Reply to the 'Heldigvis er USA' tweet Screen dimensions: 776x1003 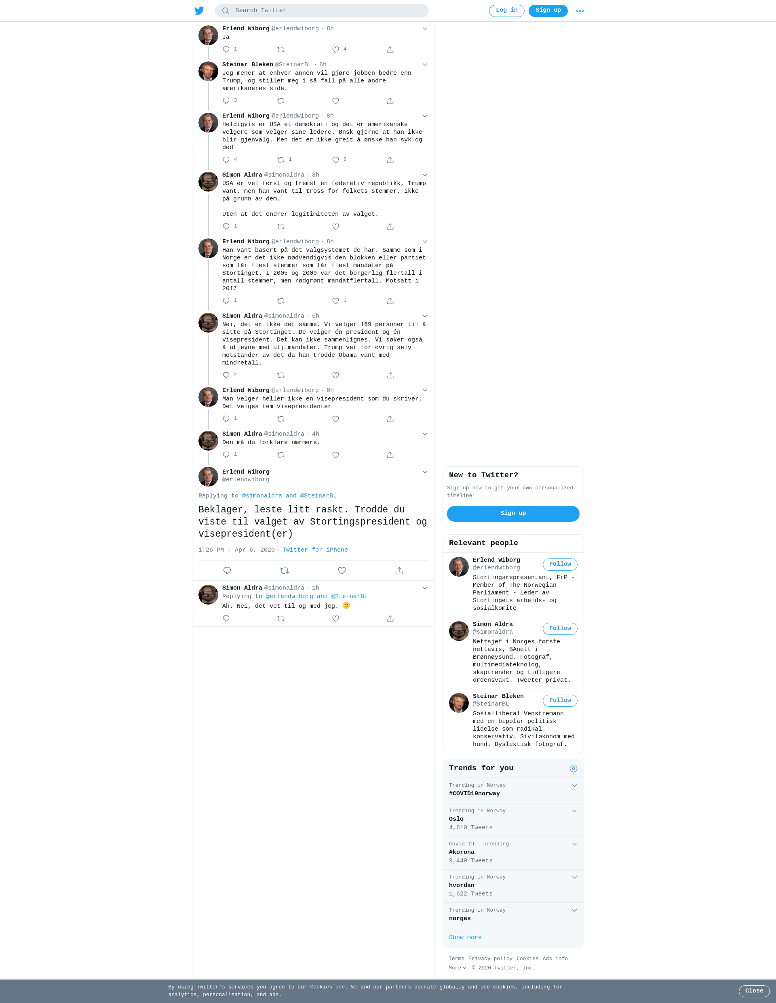pos(226,160)
